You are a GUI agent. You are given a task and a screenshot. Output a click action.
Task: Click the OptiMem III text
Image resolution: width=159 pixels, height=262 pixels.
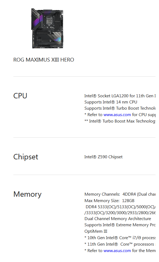[x=96, y=231]
